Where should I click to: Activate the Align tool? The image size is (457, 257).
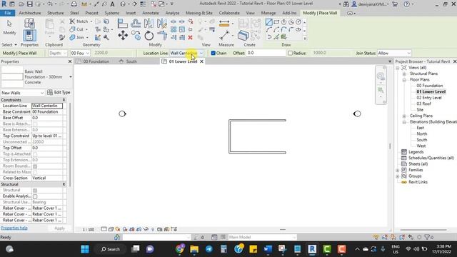pos(122,24)
